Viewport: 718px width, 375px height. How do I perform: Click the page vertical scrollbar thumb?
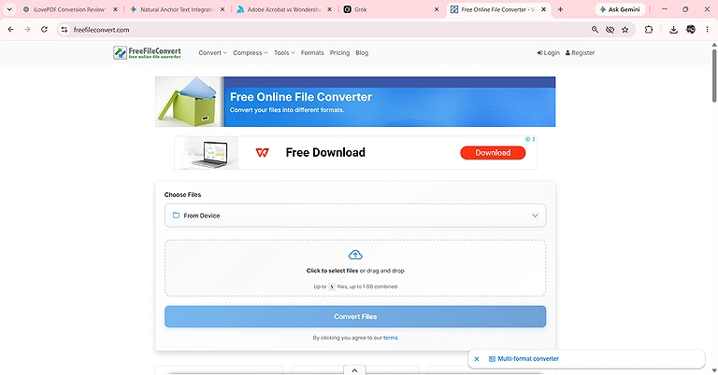point(714,76)
